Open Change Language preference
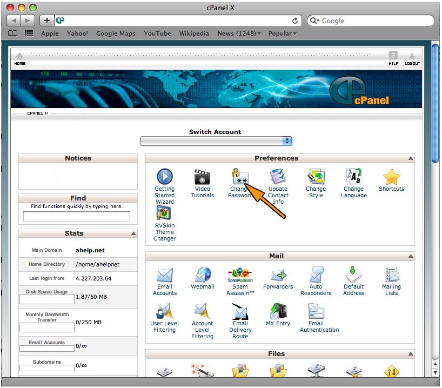Image resolution: width=442 pixels, height=388 pixels. 353,177
